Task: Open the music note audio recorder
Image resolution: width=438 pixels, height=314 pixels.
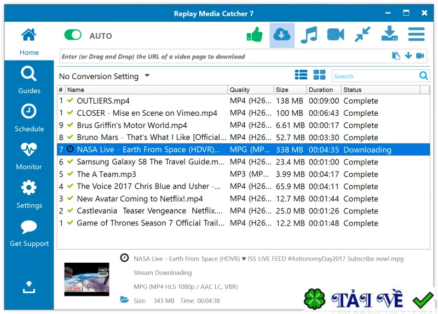Action: [309, 35]
